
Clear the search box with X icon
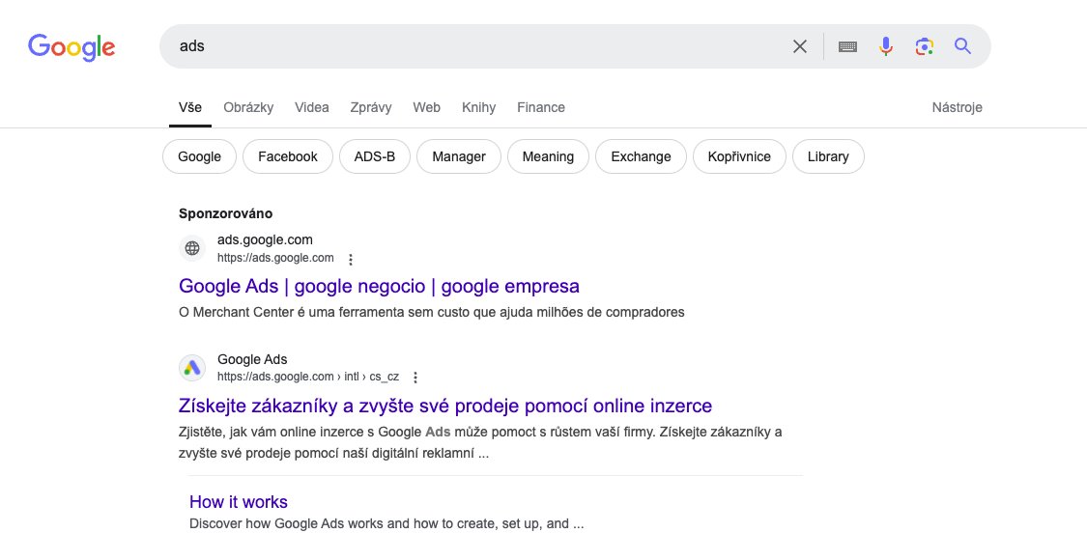tap(800, 46)
